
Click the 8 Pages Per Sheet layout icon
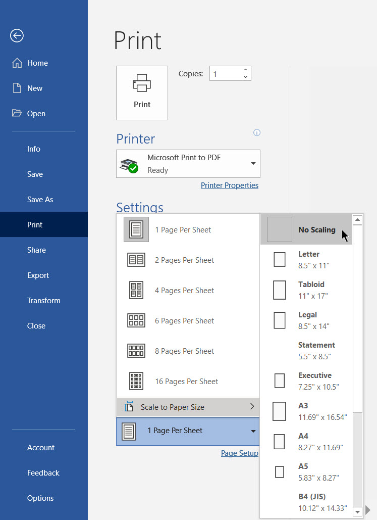(136, 351)
